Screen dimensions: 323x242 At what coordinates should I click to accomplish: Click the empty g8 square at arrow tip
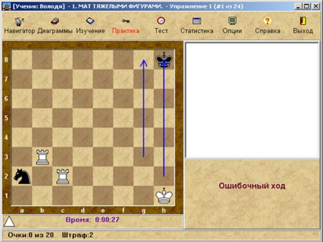(143, 59)
